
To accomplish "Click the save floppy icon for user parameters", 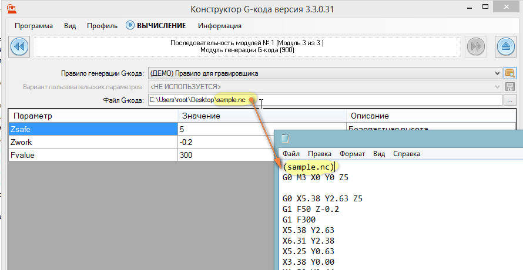I will coord(509,87).
